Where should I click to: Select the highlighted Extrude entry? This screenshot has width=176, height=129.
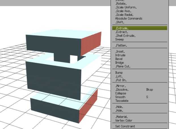[x=140, y=28]
